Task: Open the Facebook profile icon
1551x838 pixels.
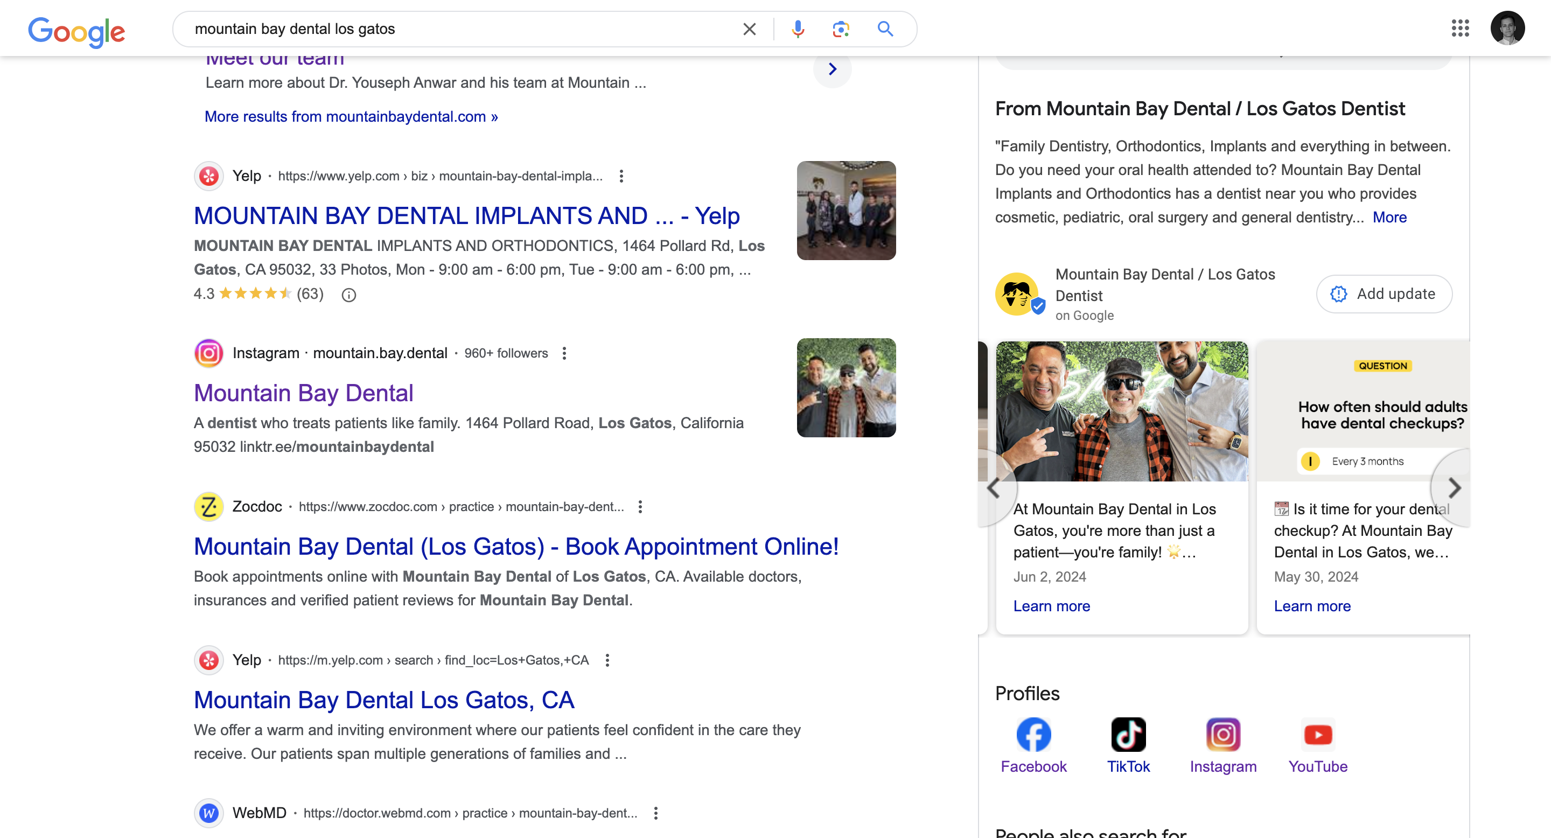Action: click(1033, 735)
